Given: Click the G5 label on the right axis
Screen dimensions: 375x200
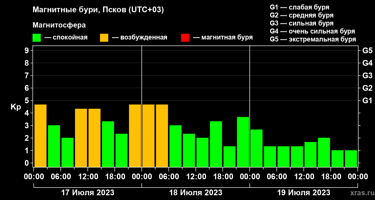Looking at the screenshot, I should click(367, 50).
